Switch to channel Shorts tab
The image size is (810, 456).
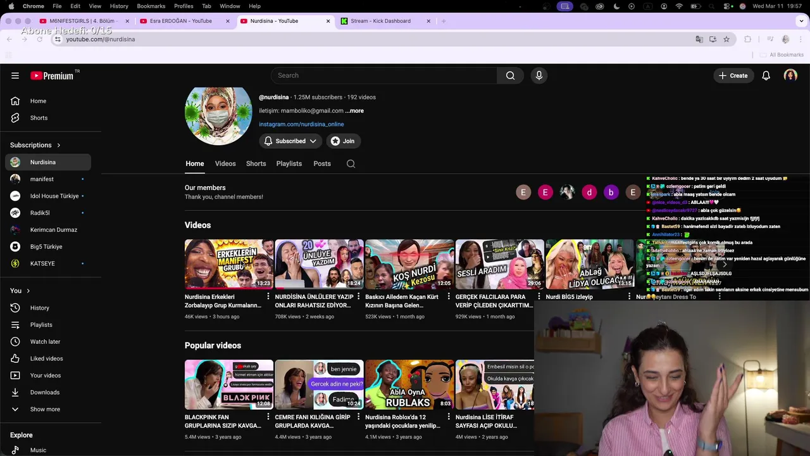coord(256,163)
